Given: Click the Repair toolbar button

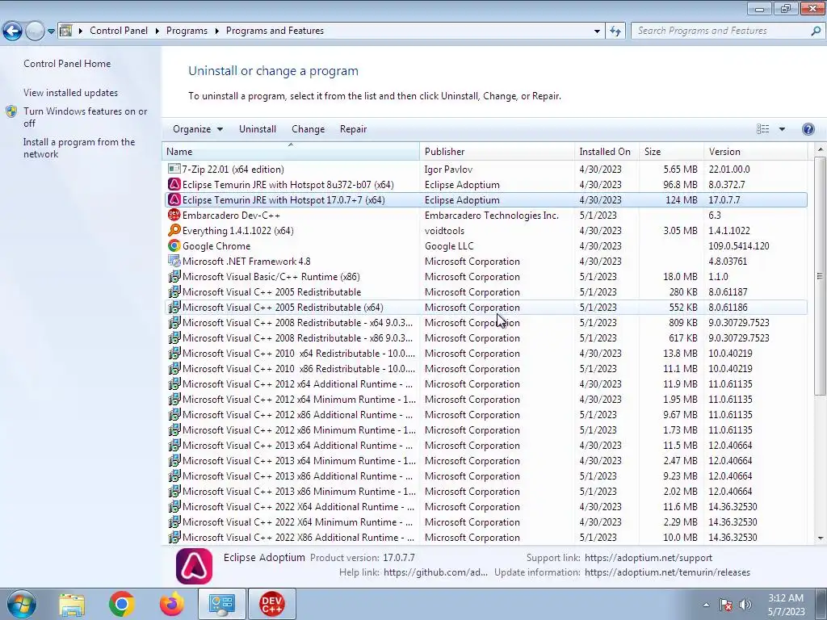Looking at the screenshot, I should (353, 129).
